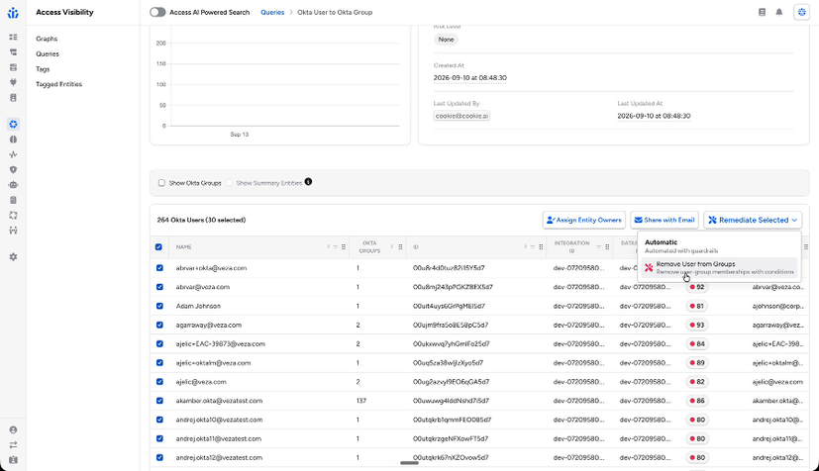
Task: Open the robot icon in the sidebar
Action: tap(13, 185)
